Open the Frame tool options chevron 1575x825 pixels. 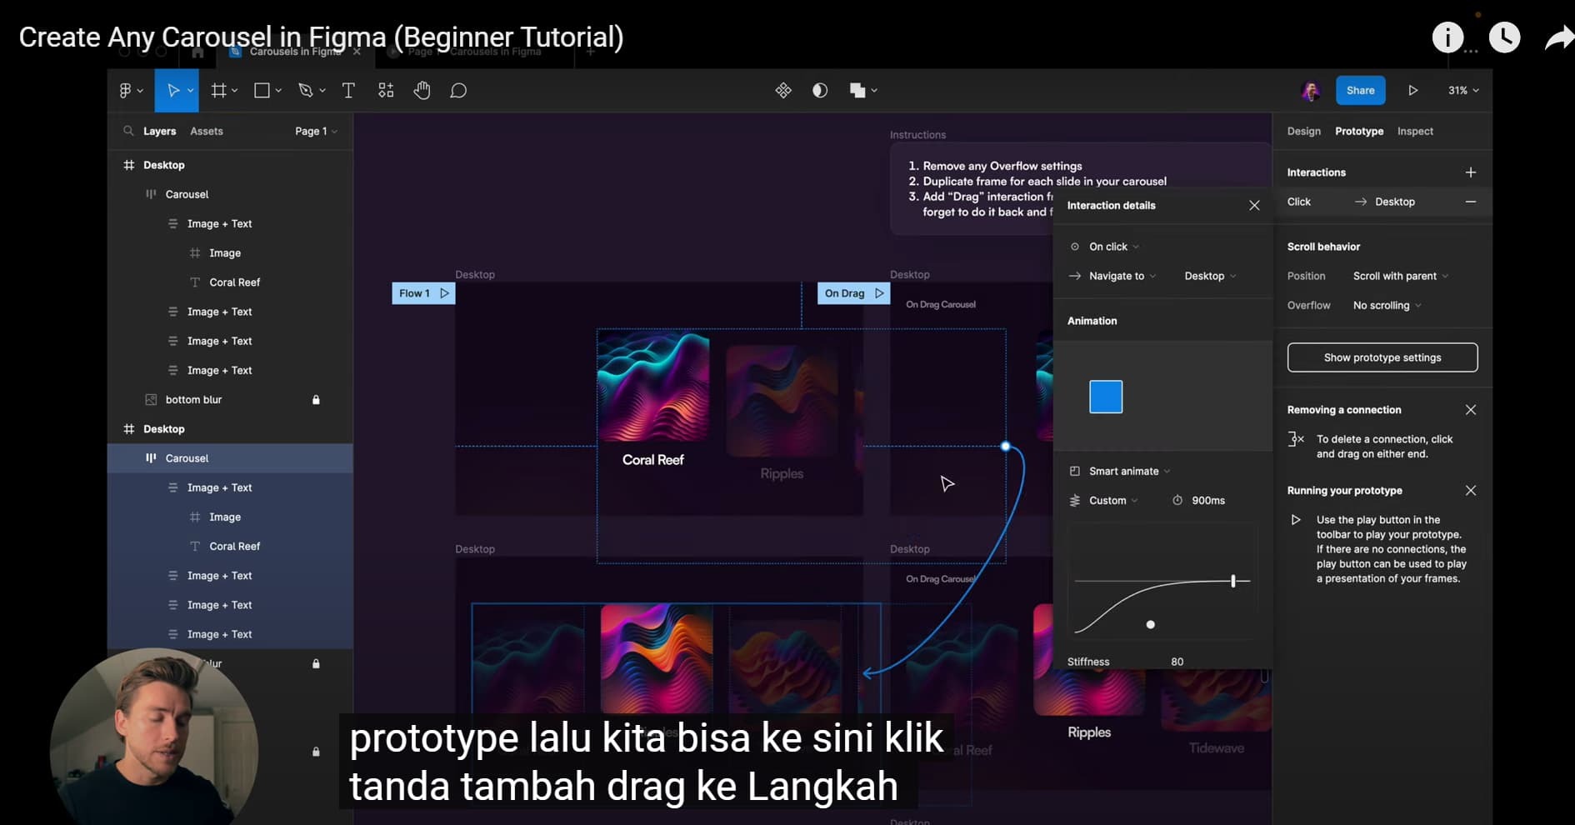click(235, 90)
